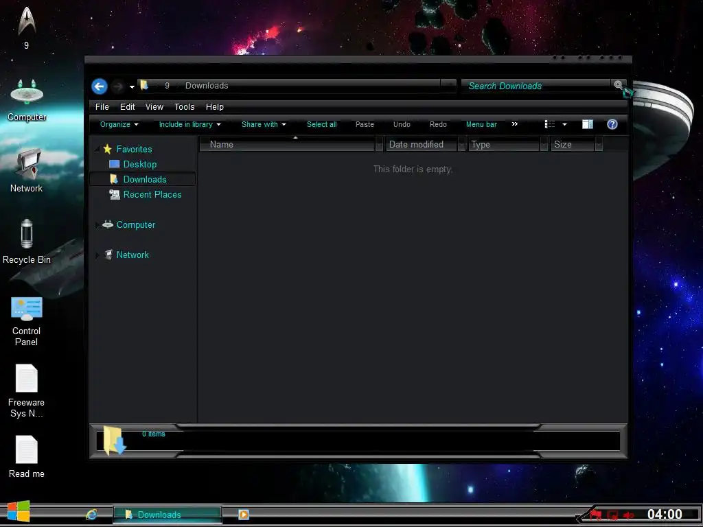Click the network tray icon

click(612, 515)
